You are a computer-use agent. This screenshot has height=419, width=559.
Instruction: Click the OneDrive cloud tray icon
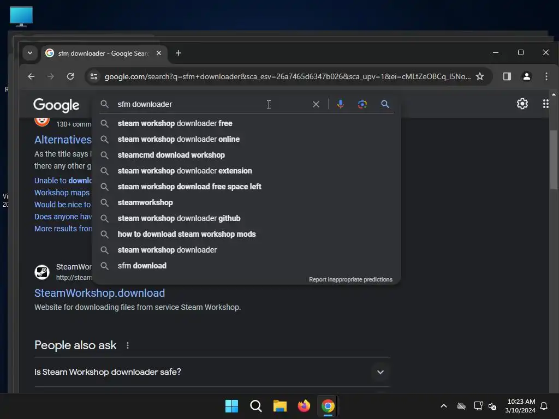pyautogui.click(x=461, y=406)
